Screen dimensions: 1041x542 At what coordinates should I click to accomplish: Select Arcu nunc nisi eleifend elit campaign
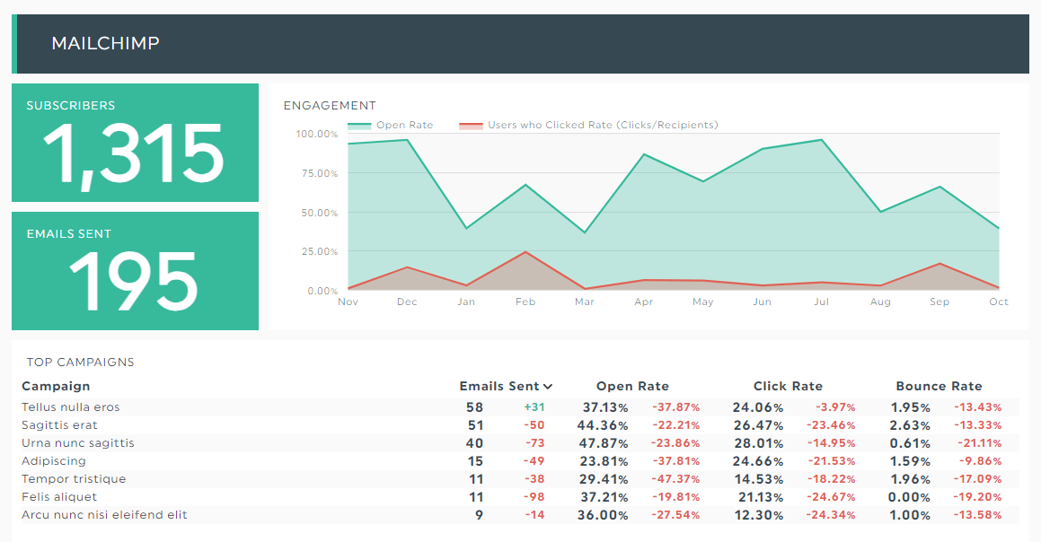(x=104, y=515)
